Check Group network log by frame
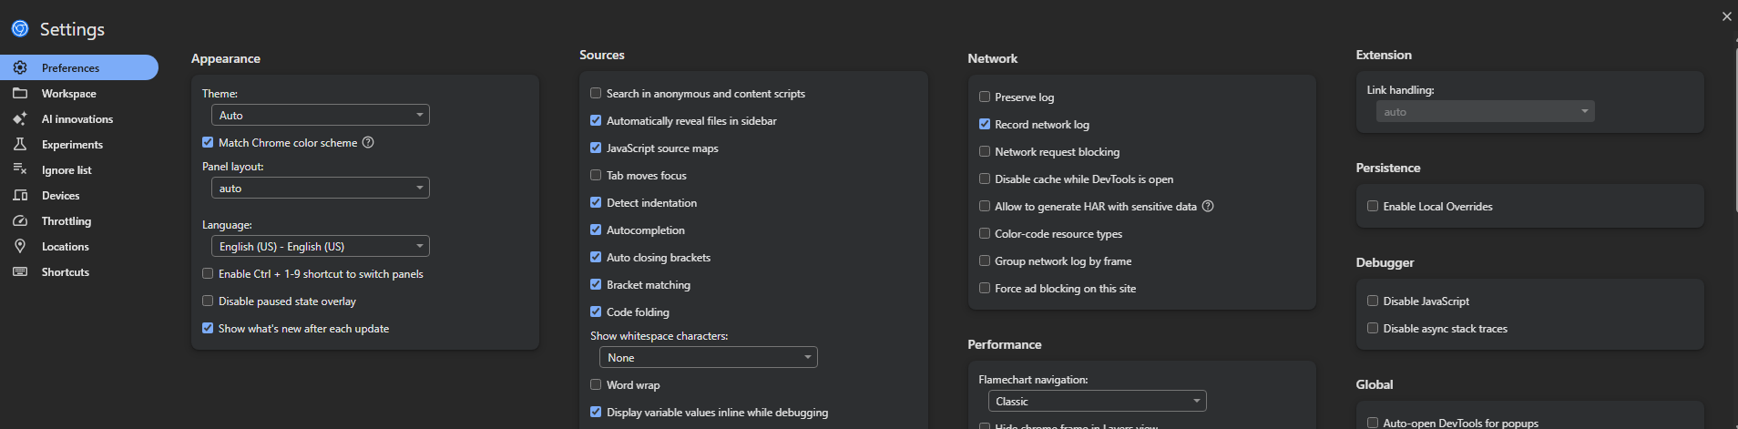This screenshot has height=429, width=1738. pyautogui.click(x=985, y=260)
